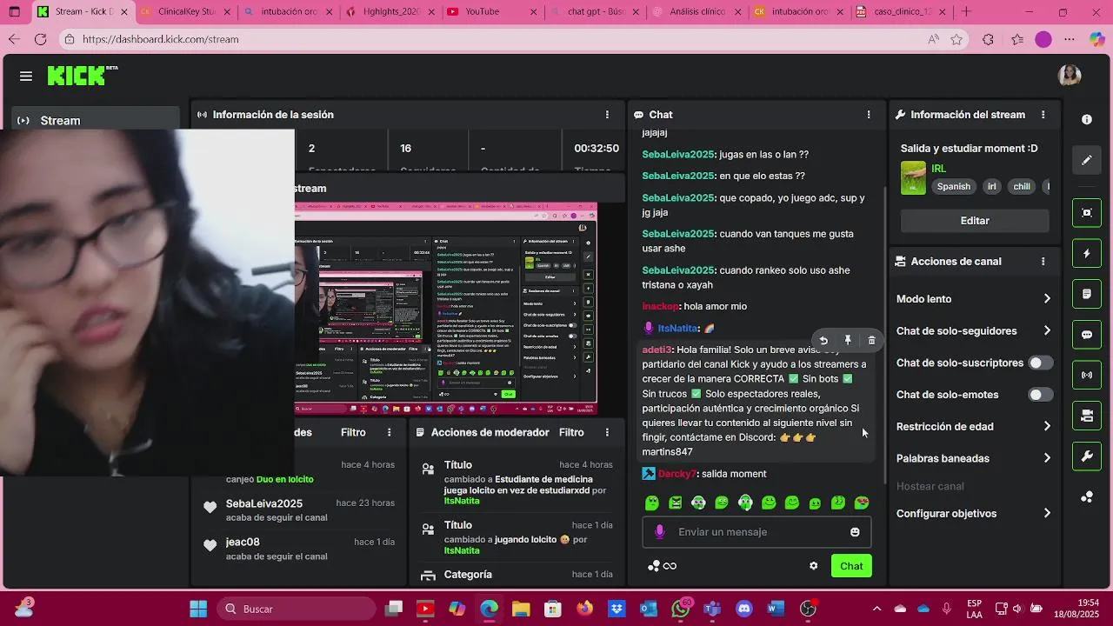Delete the adeti3 chat message
The width and height of the screenshot is (1113, 626).
point(871,341)
